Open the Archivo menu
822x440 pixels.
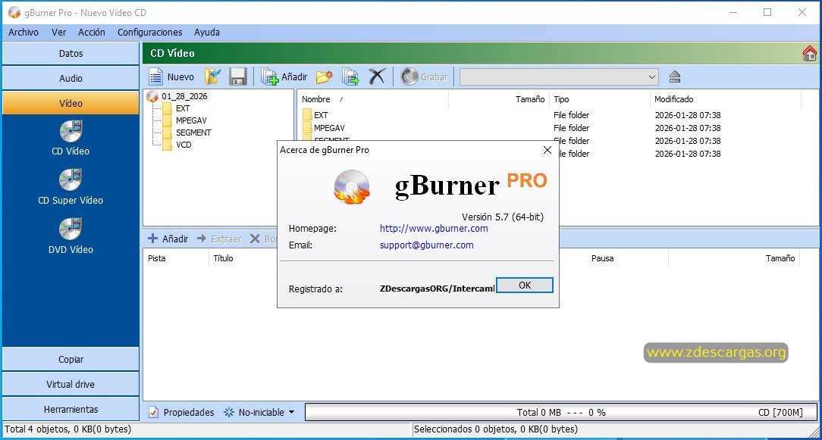pyautogui.click(x=24, y=33)
